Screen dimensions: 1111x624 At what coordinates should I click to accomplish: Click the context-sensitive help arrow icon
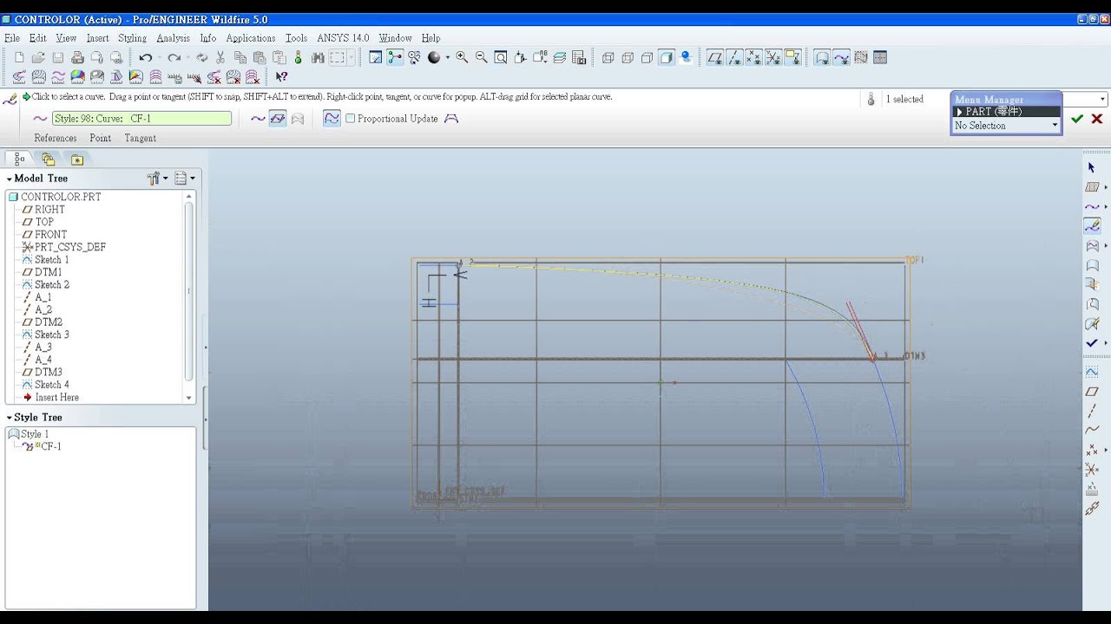pyautogui.click(x=281, y=76)
